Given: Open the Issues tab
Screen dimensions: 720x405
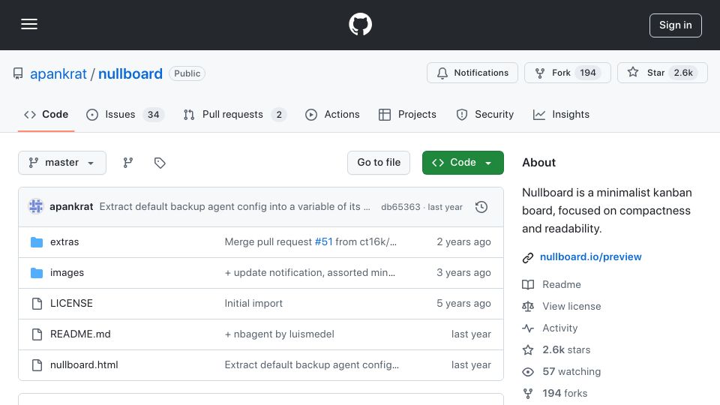Looking at the screenshot, I should tap(125, 114).
